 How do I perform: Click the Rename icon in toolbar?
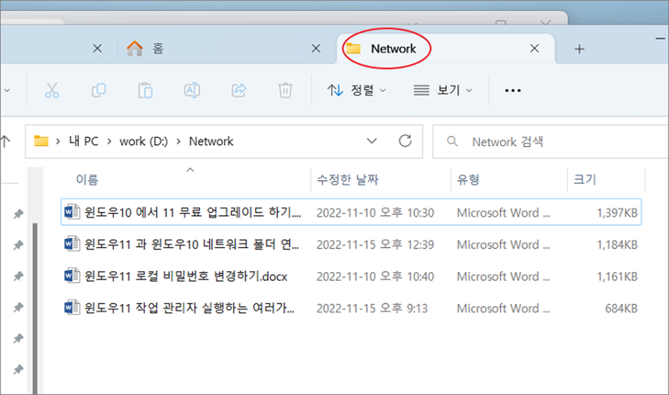click(192, 90)
